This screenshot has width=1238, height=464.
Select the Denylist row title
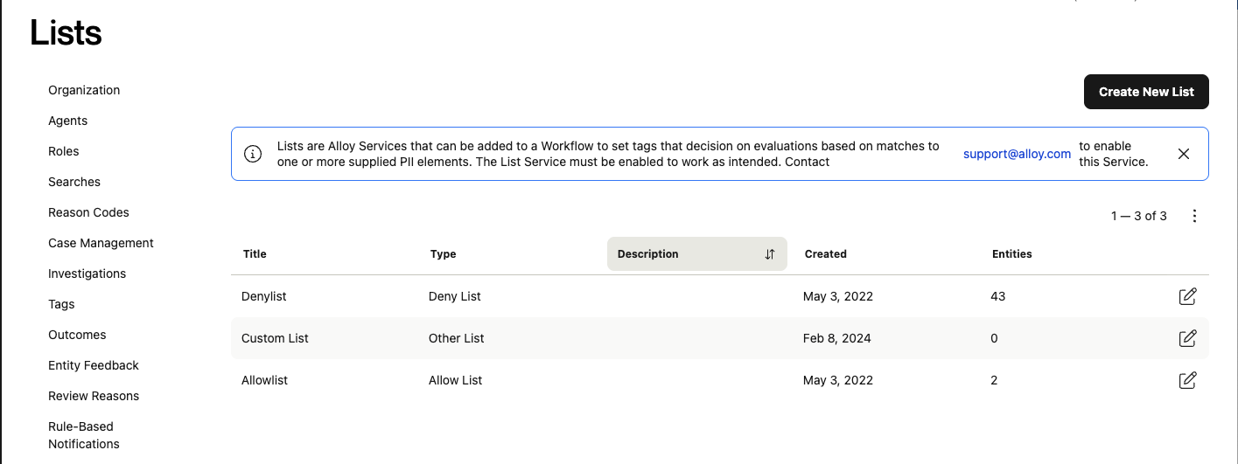tap(263, 296)
